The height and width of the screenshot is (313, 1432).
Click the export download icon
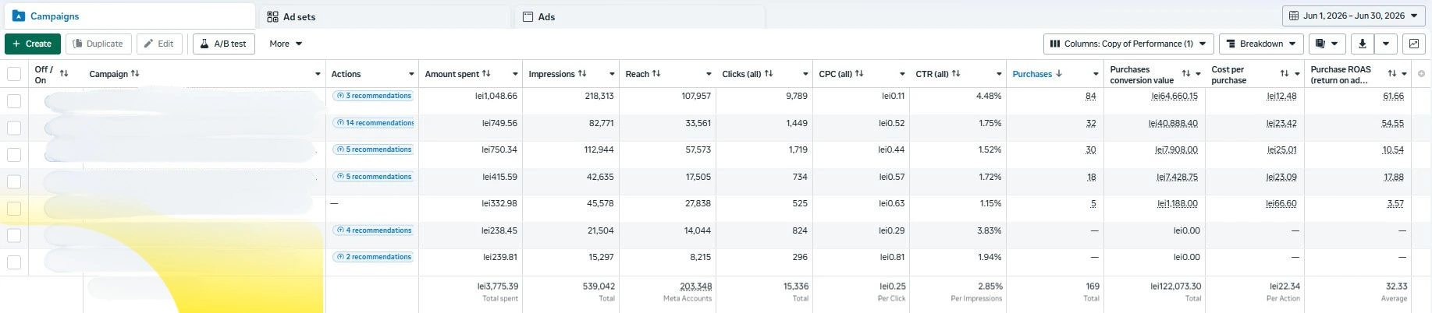point(1363,44)
